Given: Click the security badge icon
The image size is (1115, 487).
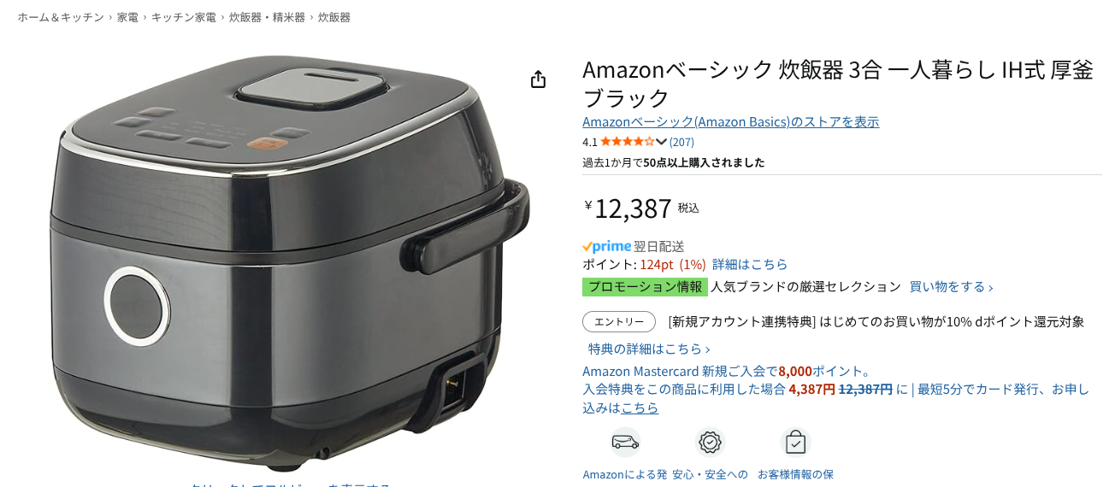Looking at the screenshot, I should pos(710,442).
